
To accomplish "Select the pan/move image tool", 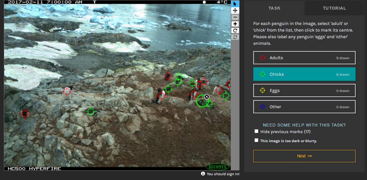I will point(235,11).
